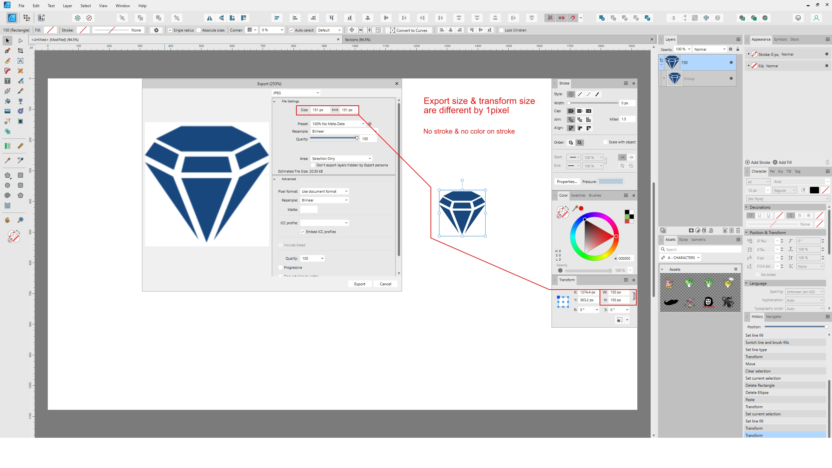Check Don't export layers hidden by Export persona
The width and height of the screenshot is (832, 468).
click(313, 165)
